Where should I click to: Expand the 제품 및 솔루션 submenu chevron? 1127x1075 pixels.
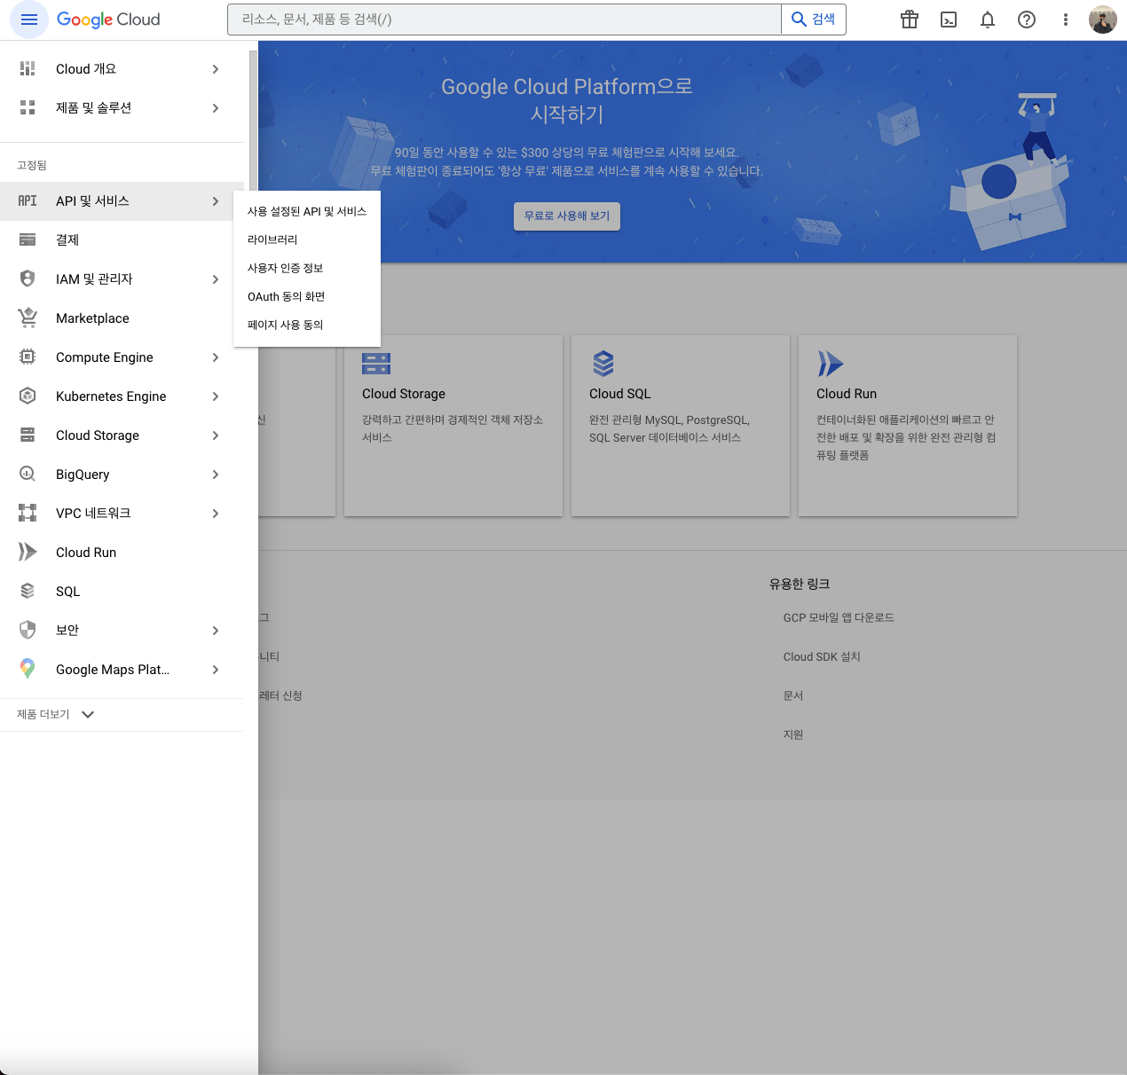[216, 108]
